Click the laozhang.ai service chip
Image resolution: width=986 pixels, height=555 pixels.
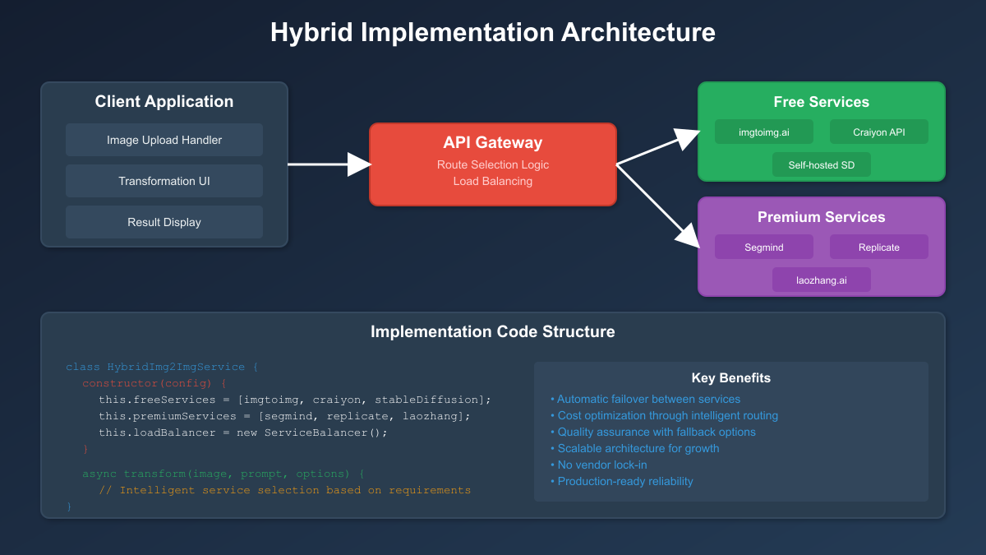pyautogui.click(x=822, y=280)
